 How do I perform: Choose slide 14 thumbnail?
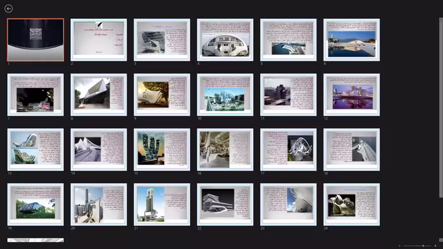tap(99, 149)
